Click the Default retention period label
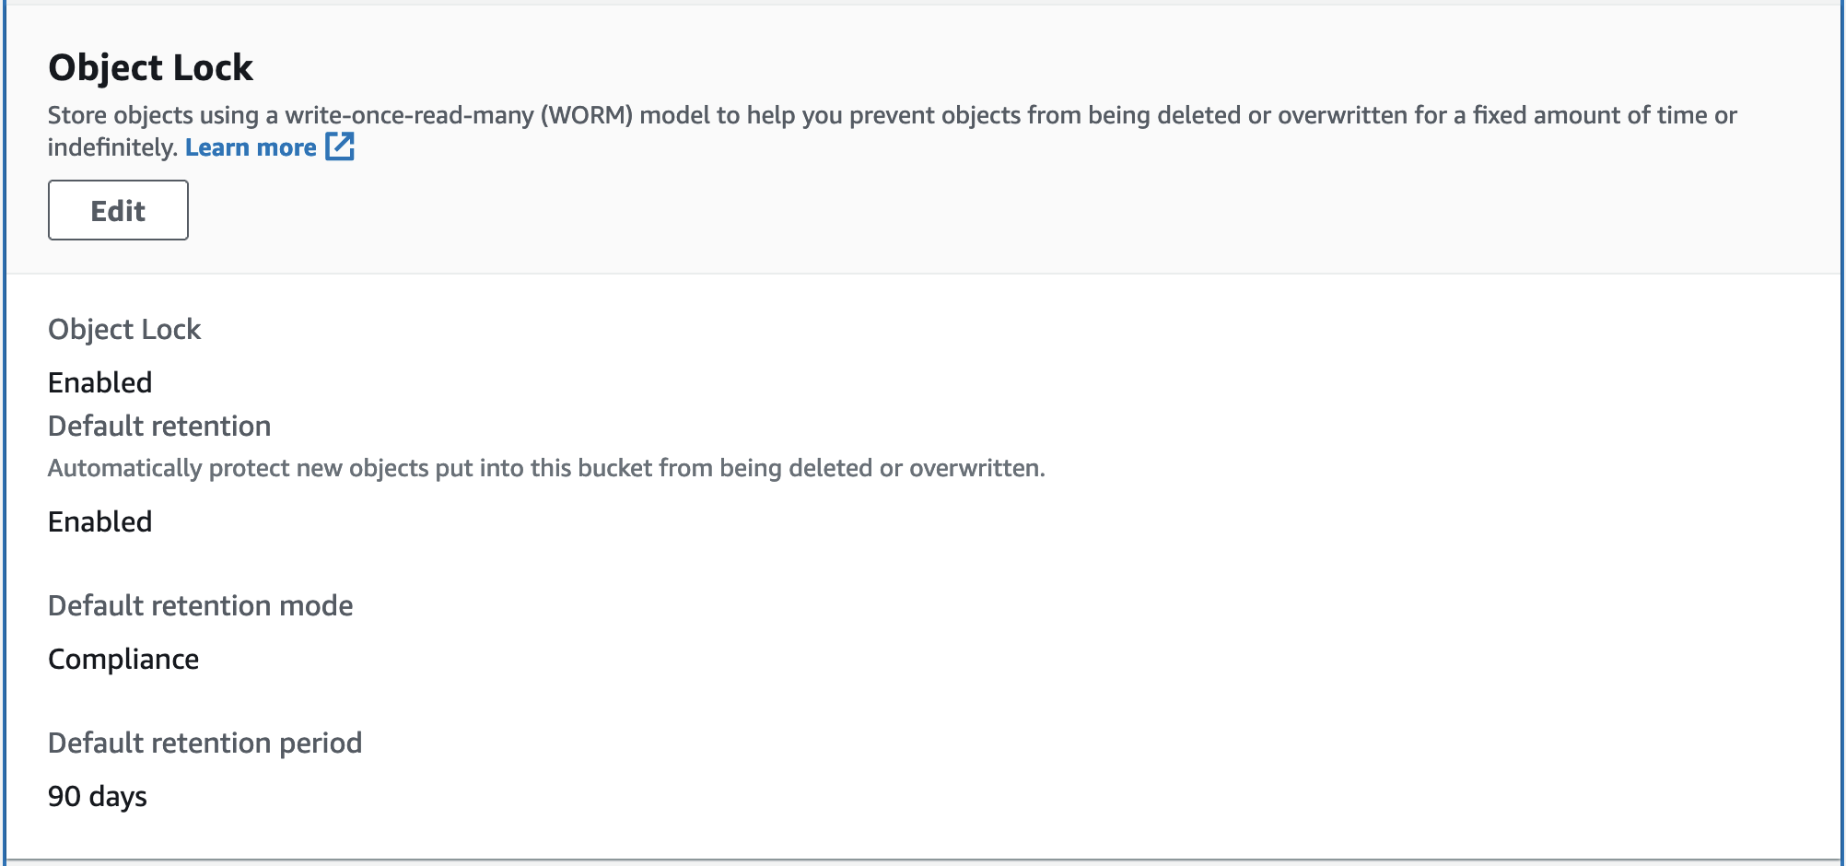The image size is (1846, 866). click(x=204, y=743)
